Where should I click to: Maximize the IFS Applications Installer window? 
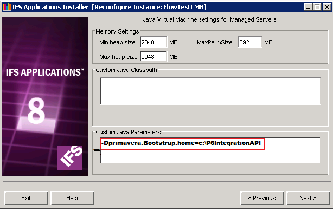[317, 7]
